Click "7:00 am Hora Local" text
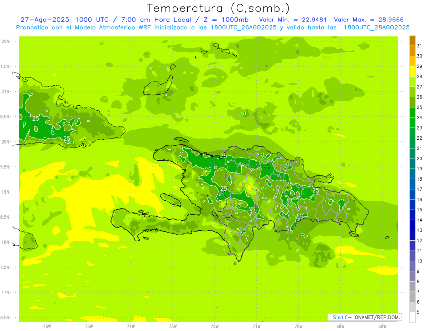429x331 pixels. [157, 20]
